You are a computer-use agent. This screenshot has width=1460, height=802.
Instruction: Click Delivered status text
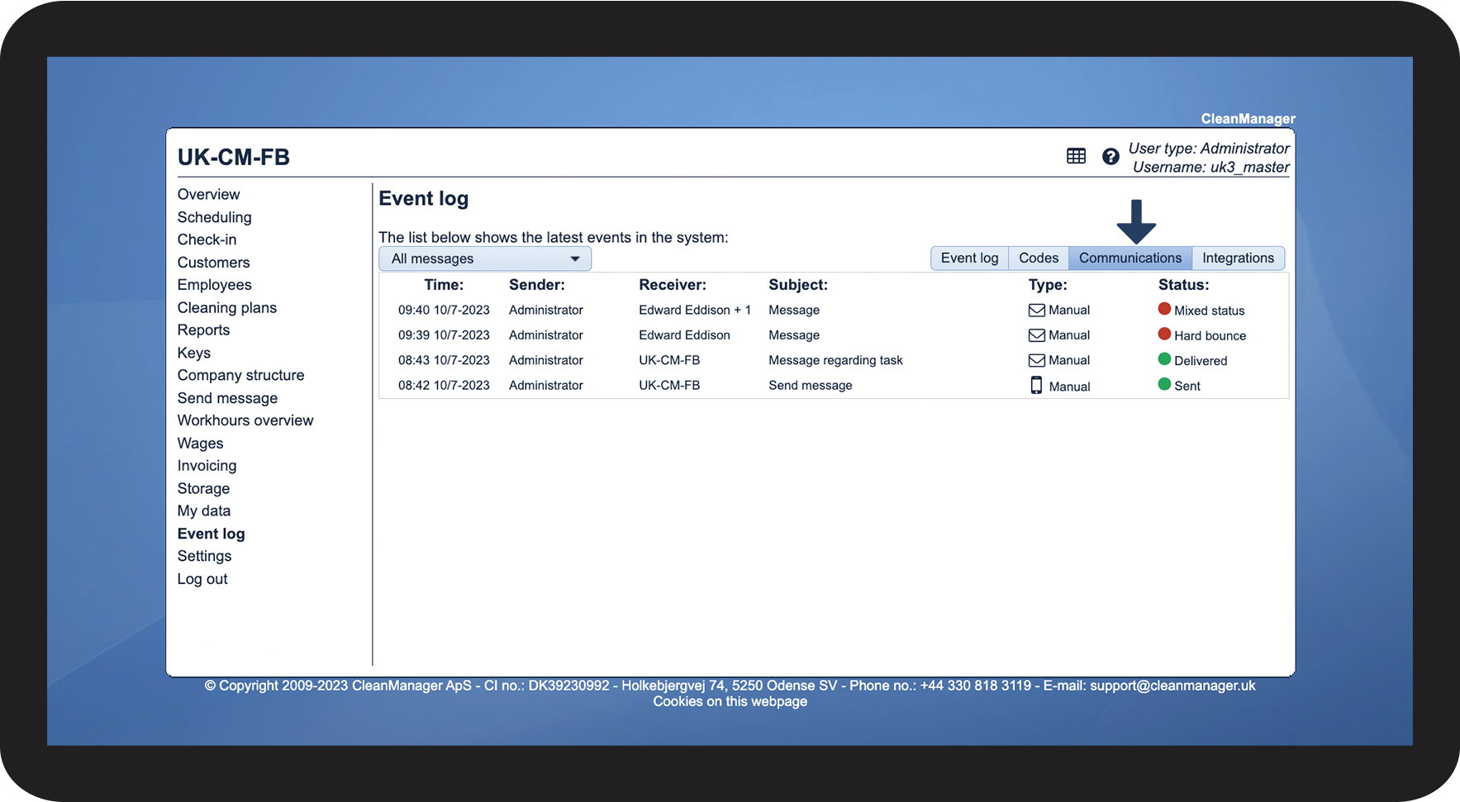coord(1201,361)
